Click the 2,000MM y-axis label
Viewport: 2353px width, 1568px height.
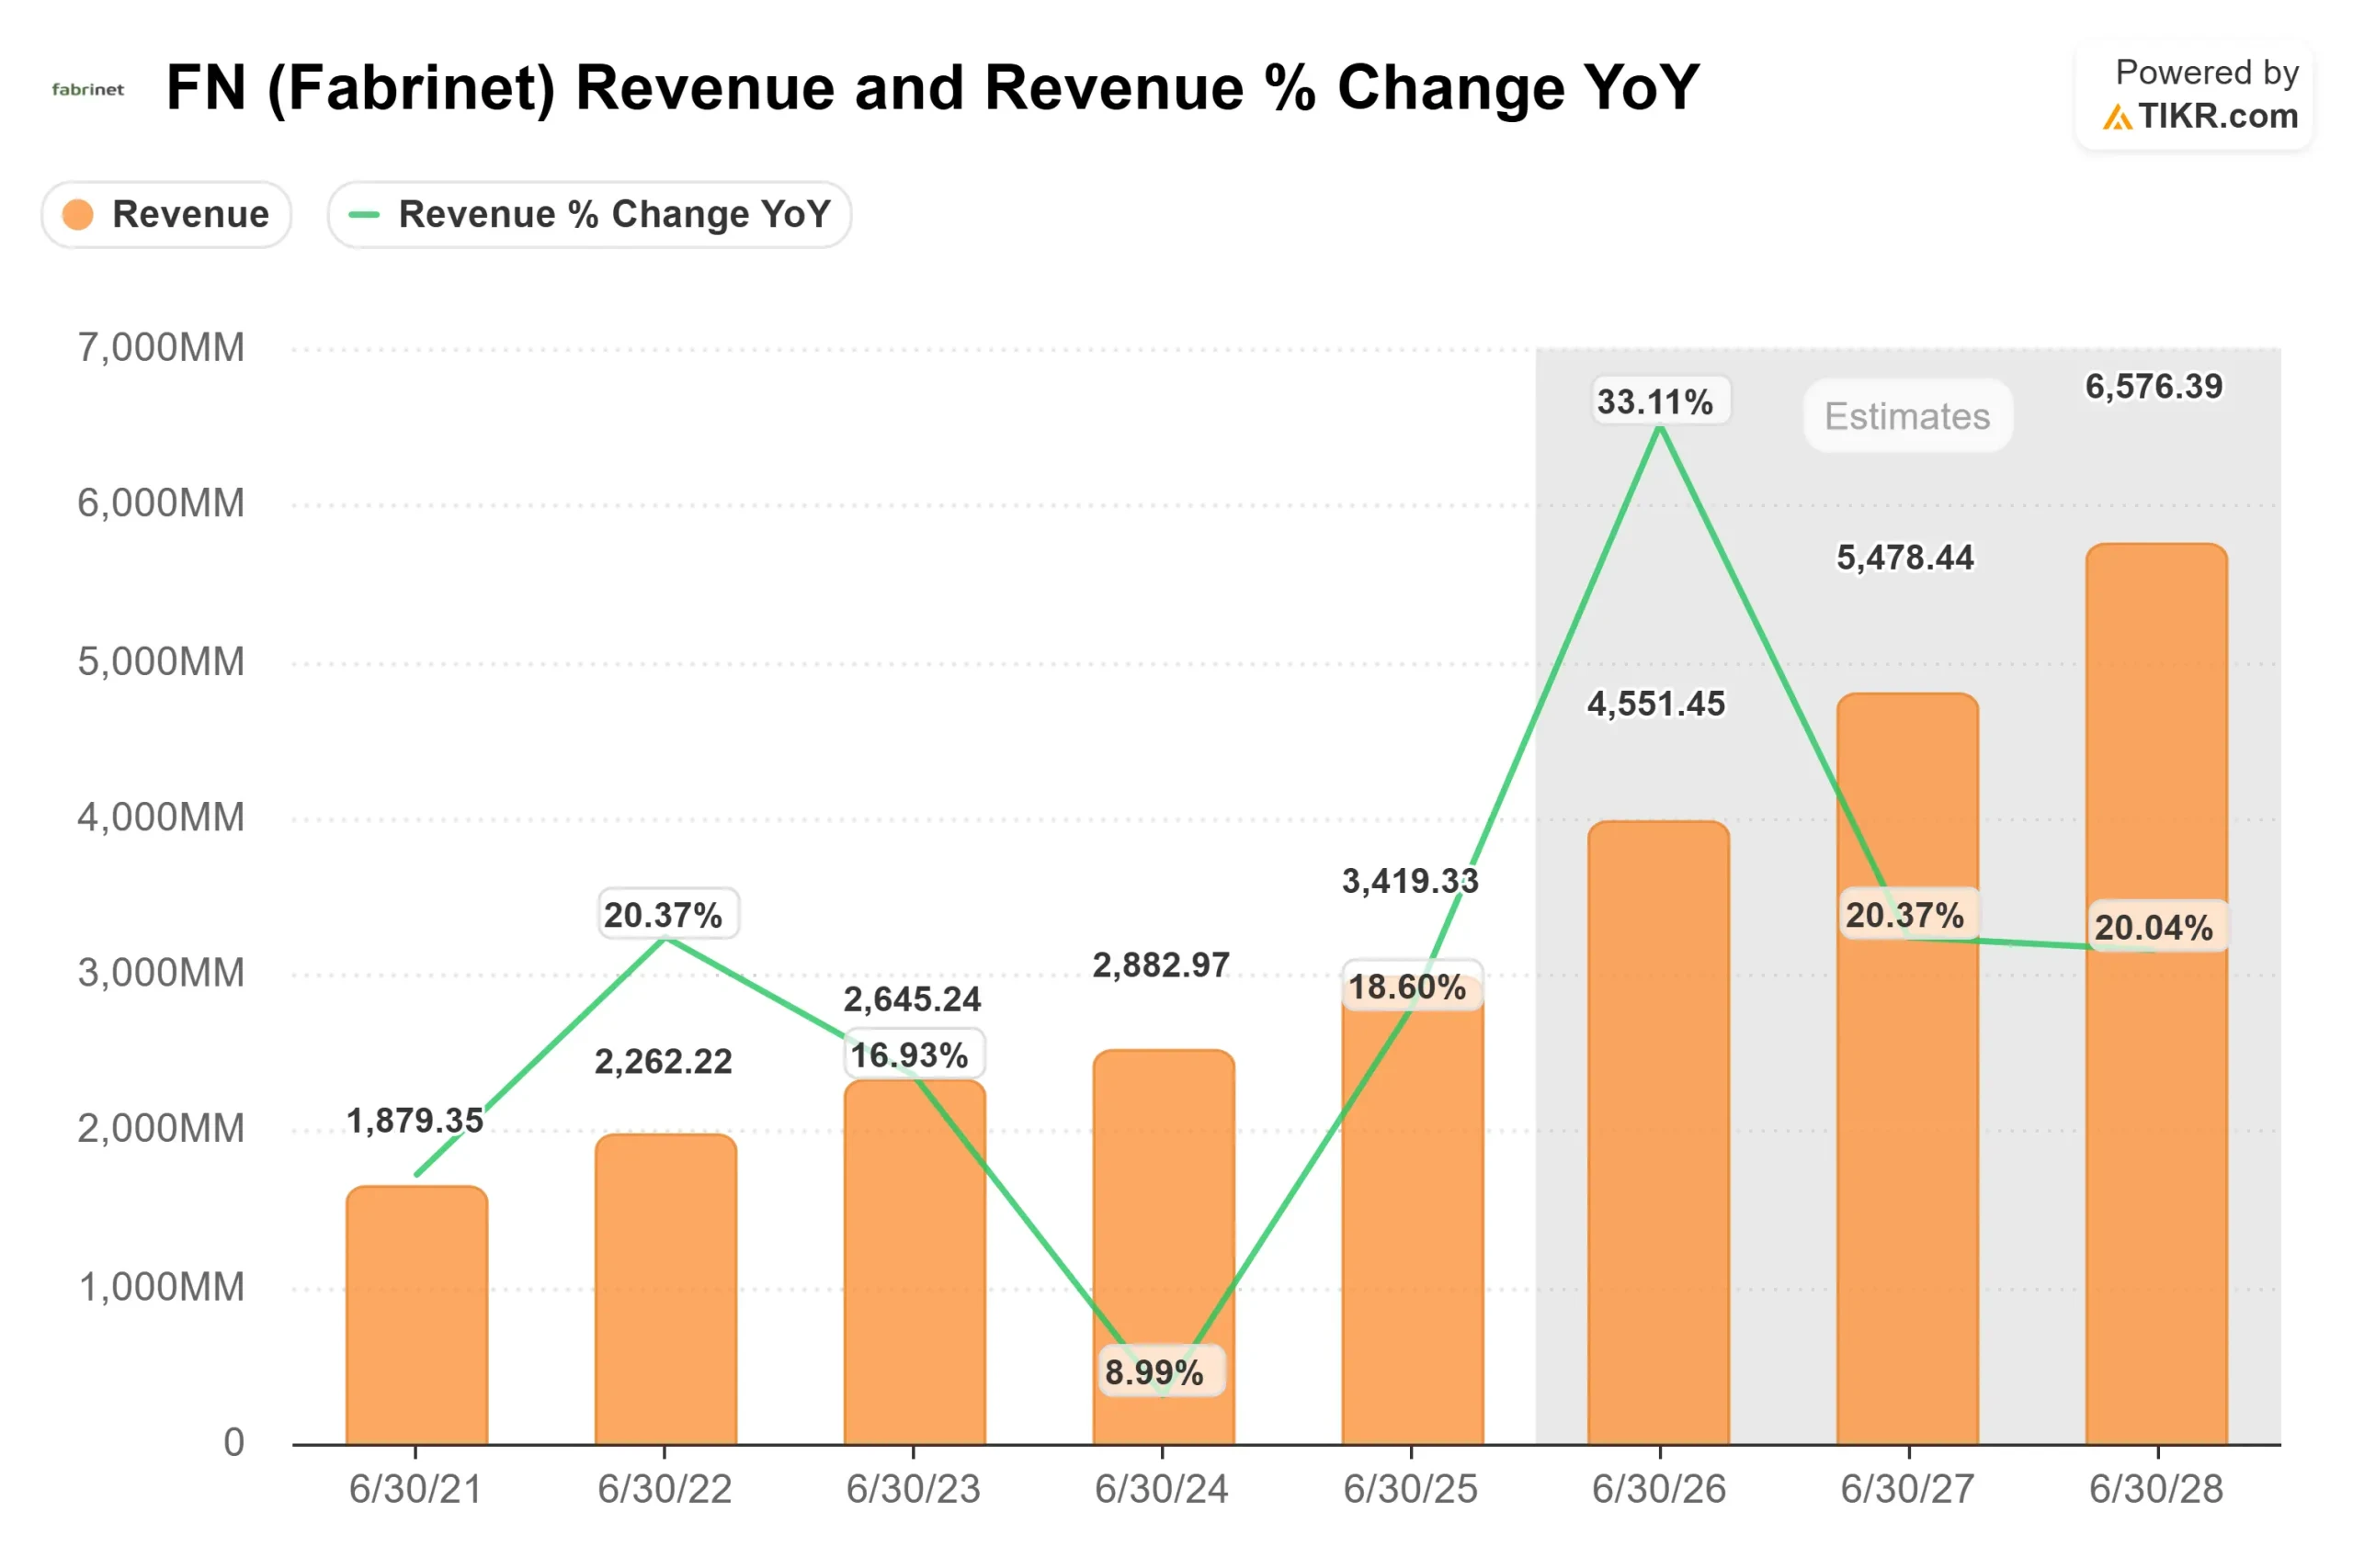[161, 1129]
